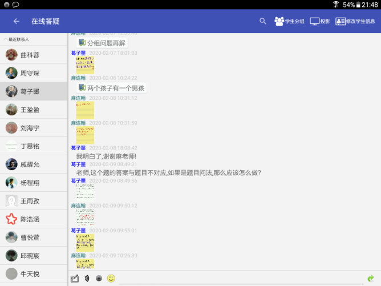
Task: Open 学生分组 student grouping
Action: (x=289, y=21)
